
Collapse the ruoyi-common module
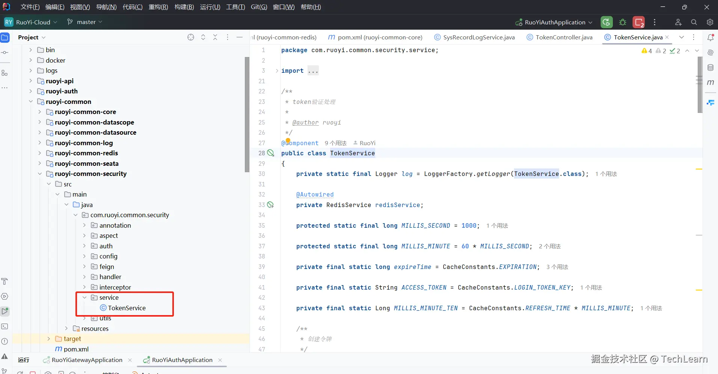(31, 102)
